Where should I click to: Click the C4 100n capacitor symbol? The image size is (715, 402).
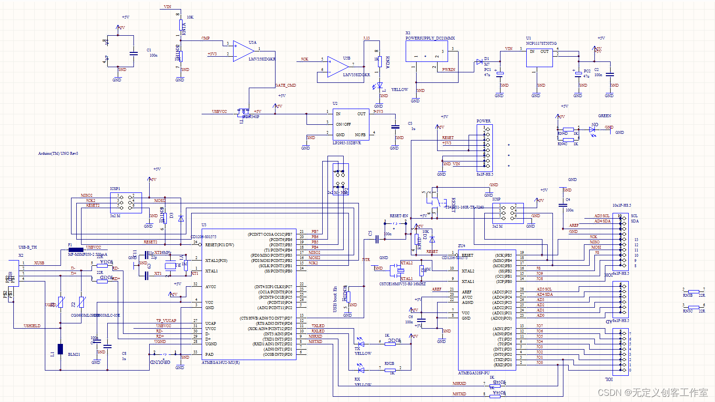tap(563, 205)
